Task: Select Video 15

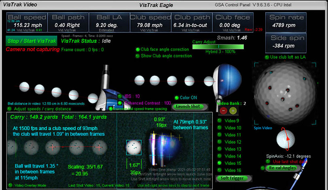Action: click(x=220, y=163)
